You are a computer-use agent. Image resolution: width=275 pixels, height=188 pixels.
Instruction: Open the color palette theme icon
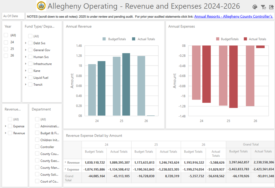[x=255, y=7]
